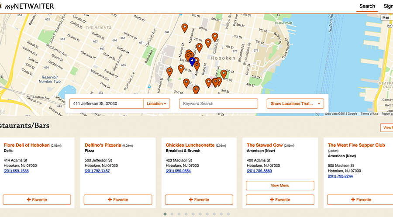
Task: Select the Map view type button
Action: (386, 17)
